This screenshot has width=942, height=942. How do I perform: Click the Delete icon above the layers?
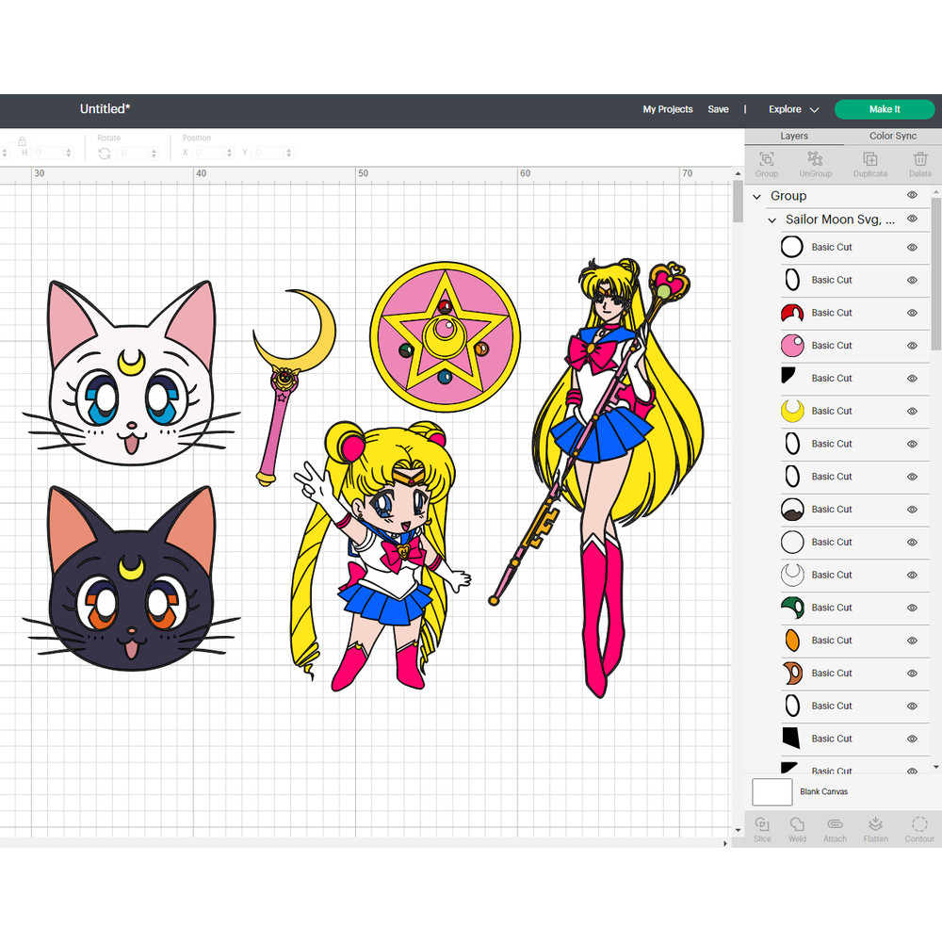click(x=919, y=164)
